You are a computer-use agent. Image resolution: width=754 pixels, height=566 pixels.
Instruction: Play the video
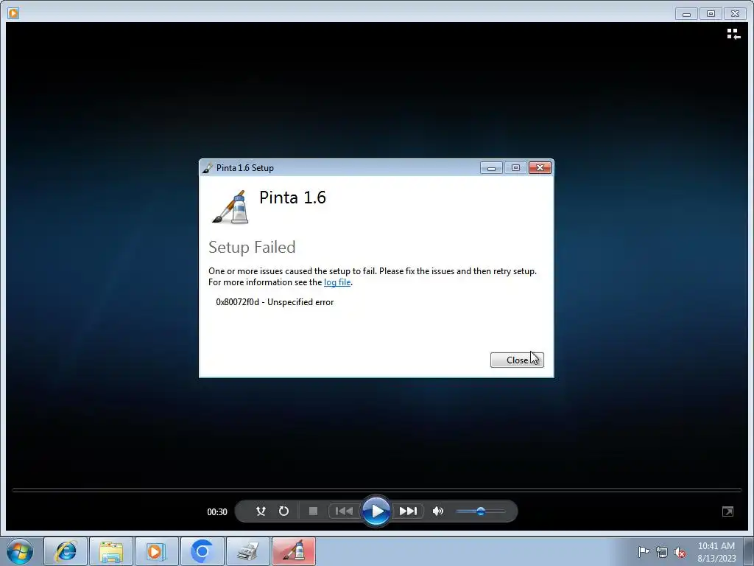click(376, 511)
